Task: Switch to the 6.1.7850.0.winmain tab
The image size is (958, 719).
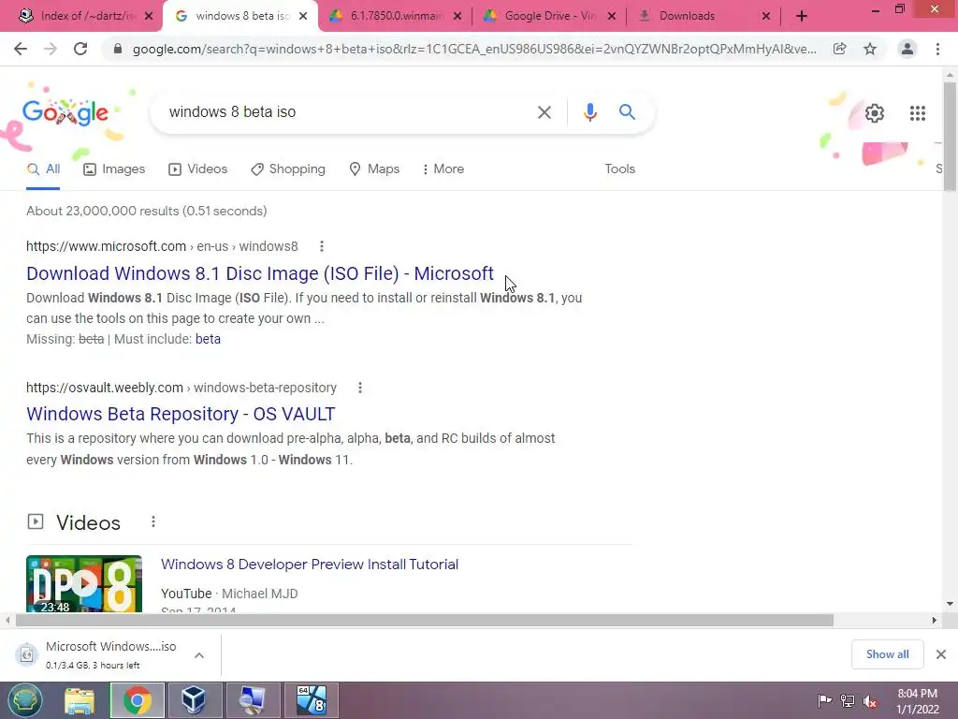Action: [x=394, y=16]
